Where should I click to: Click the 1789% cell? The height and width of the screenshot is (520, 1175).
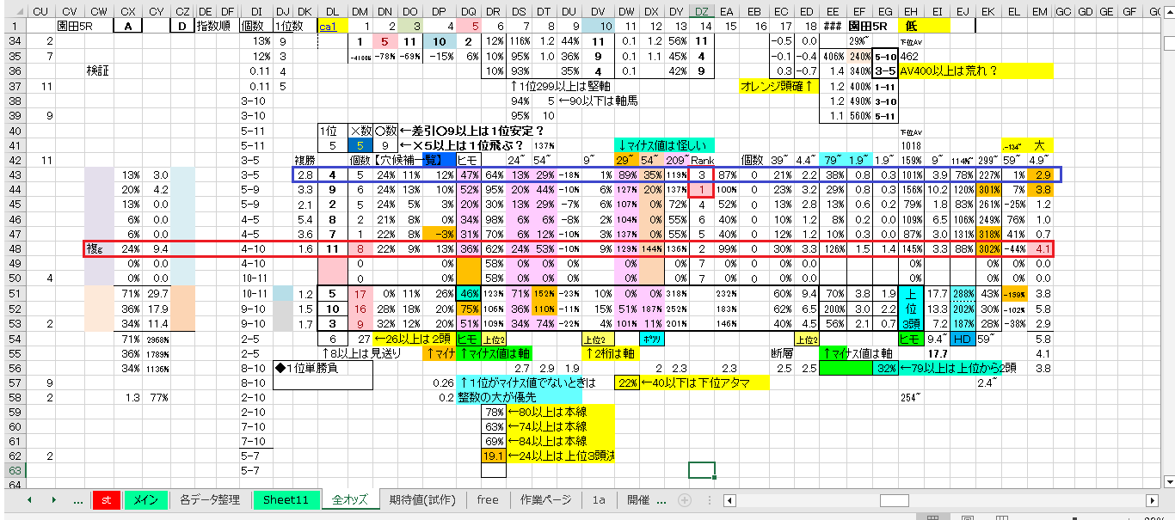(157, 354)
